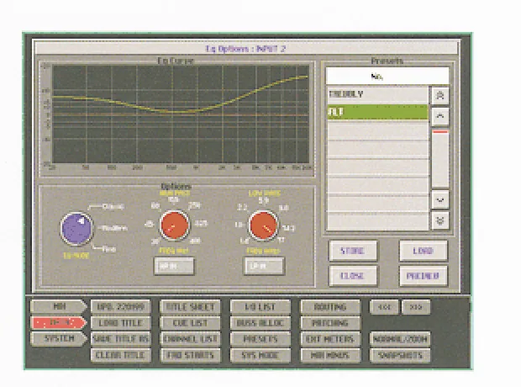Click the date button left of Title Sheet
Viewport: 521px width, 387px height.
121,307
